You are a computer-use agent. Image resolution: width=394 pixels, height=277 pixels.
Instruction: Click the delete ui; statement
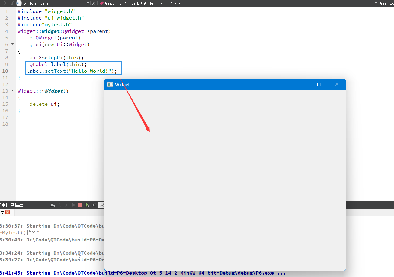[x=44, y=104]
